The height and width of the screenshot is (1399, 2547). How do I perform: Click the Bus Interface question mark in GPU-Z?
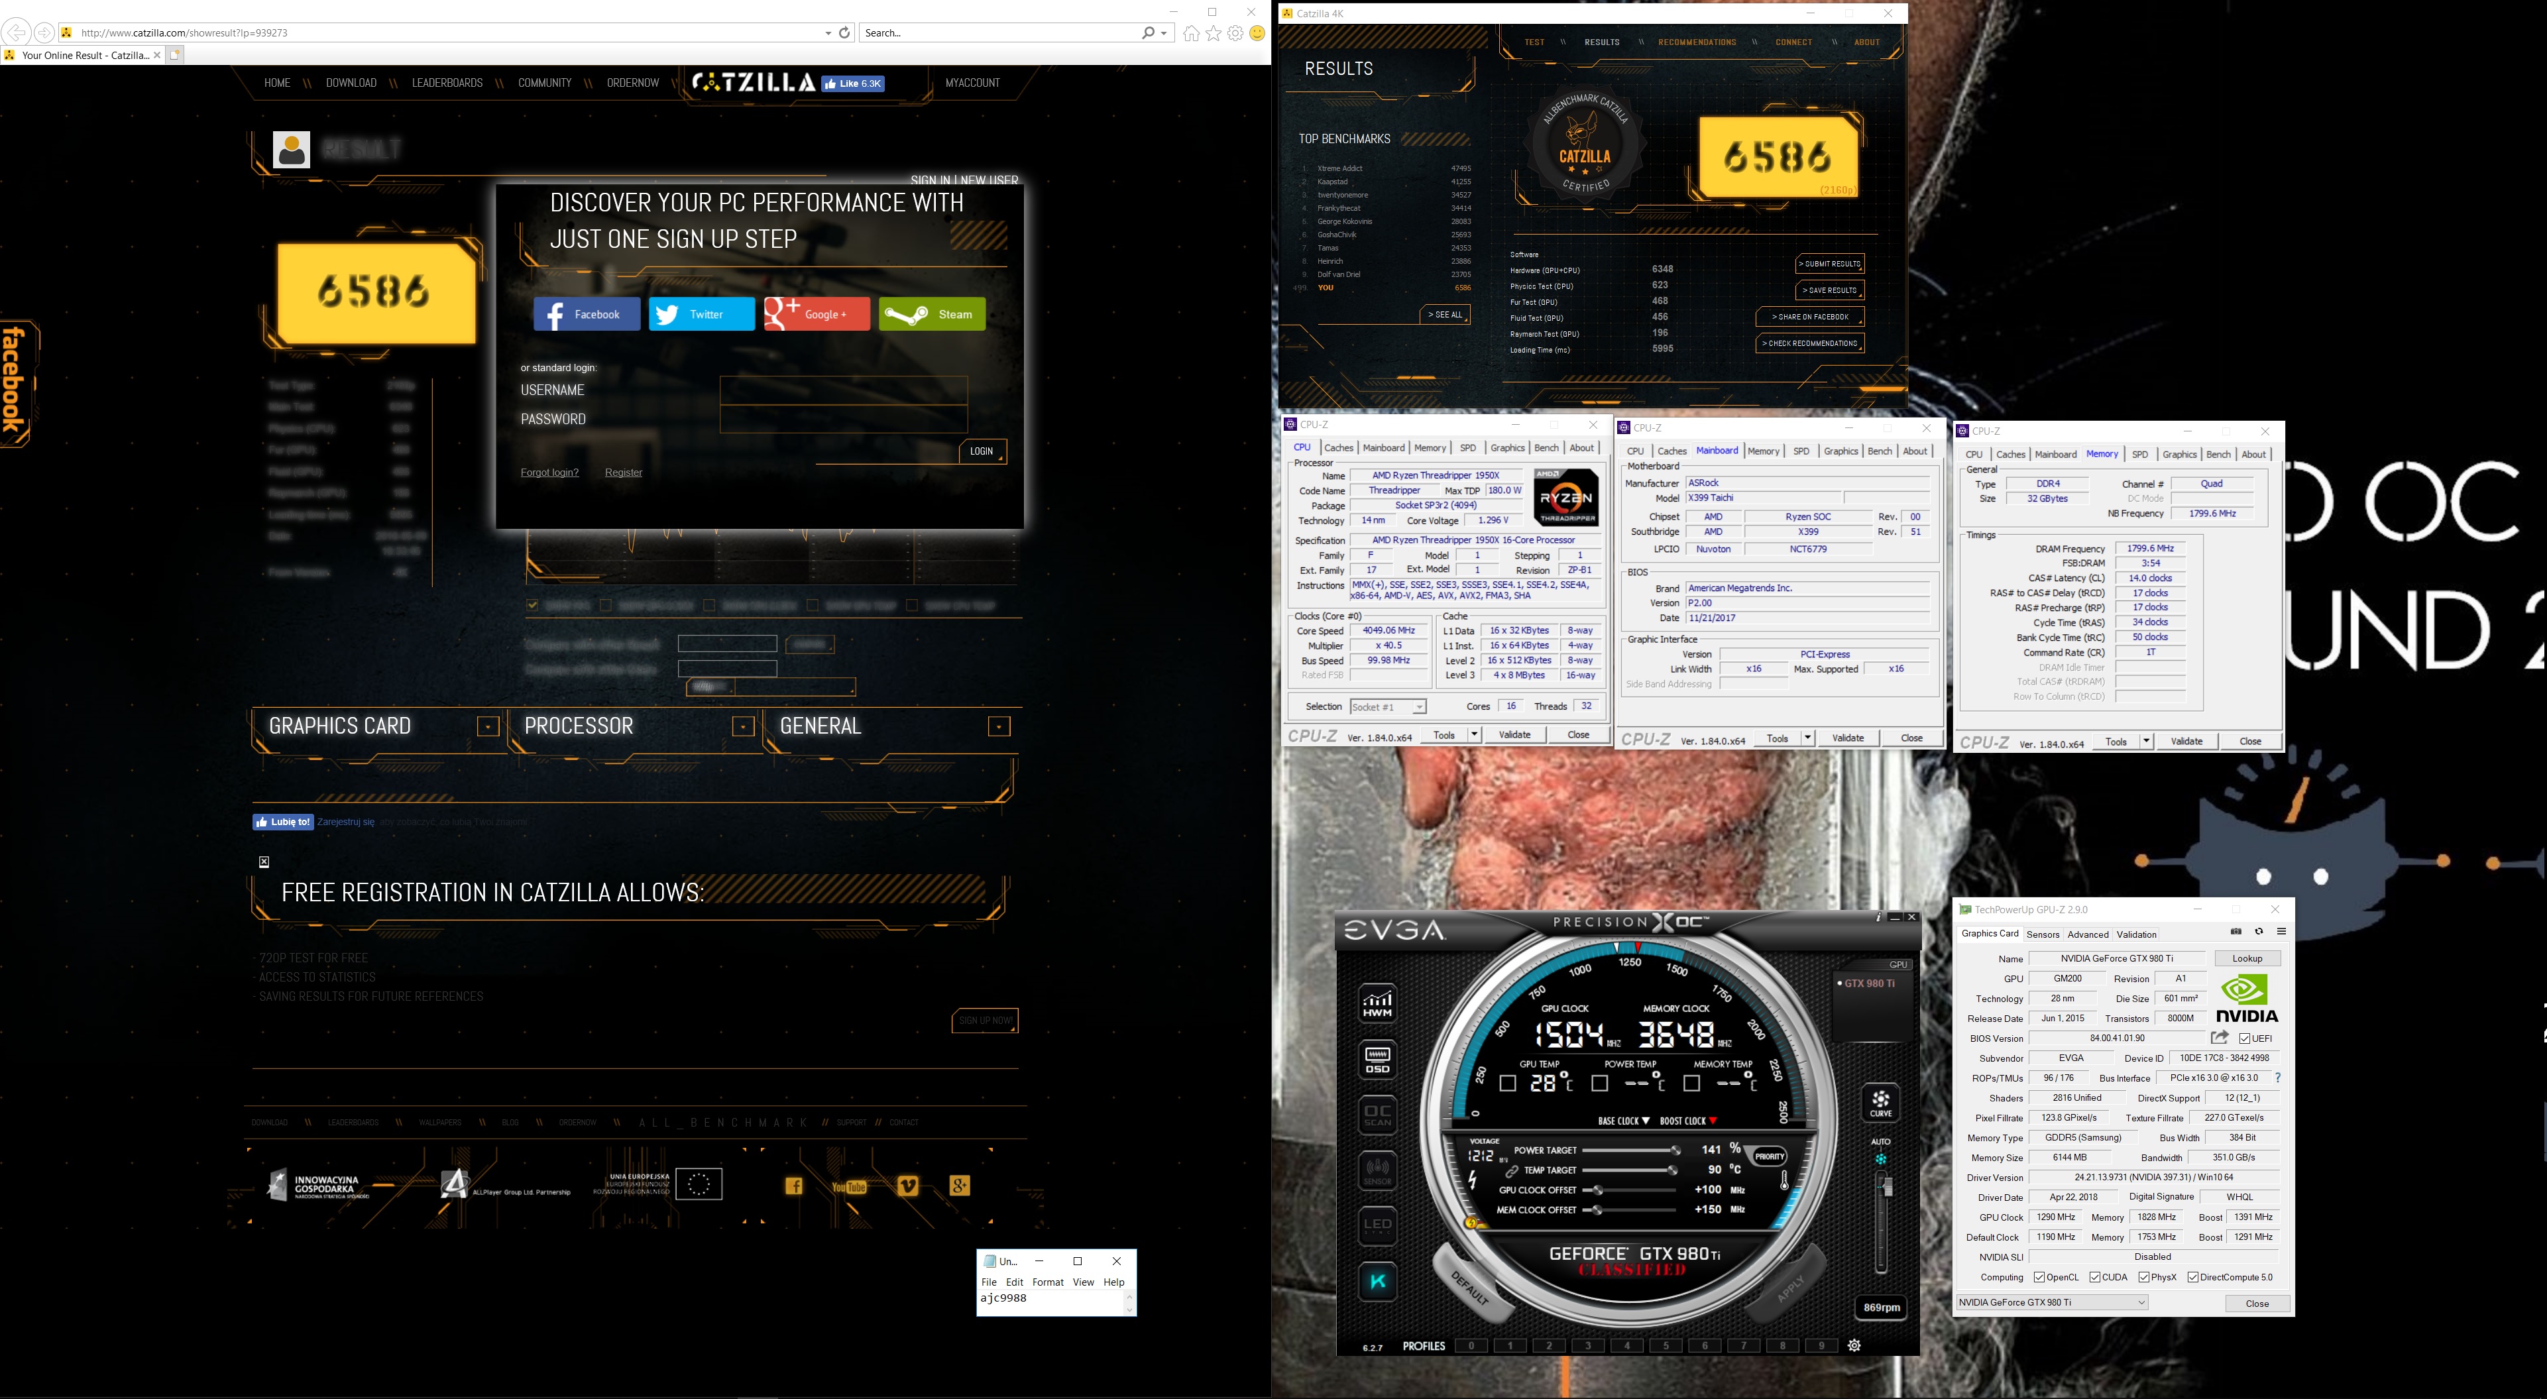pyautogui.click(x=2278, y=1078)
